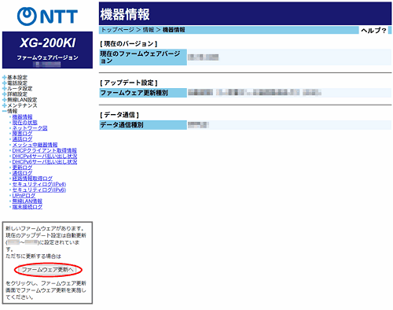Open the 機器情報 link in the sidebar
Screen dimensions: 393x310
(x=22, y=116)
